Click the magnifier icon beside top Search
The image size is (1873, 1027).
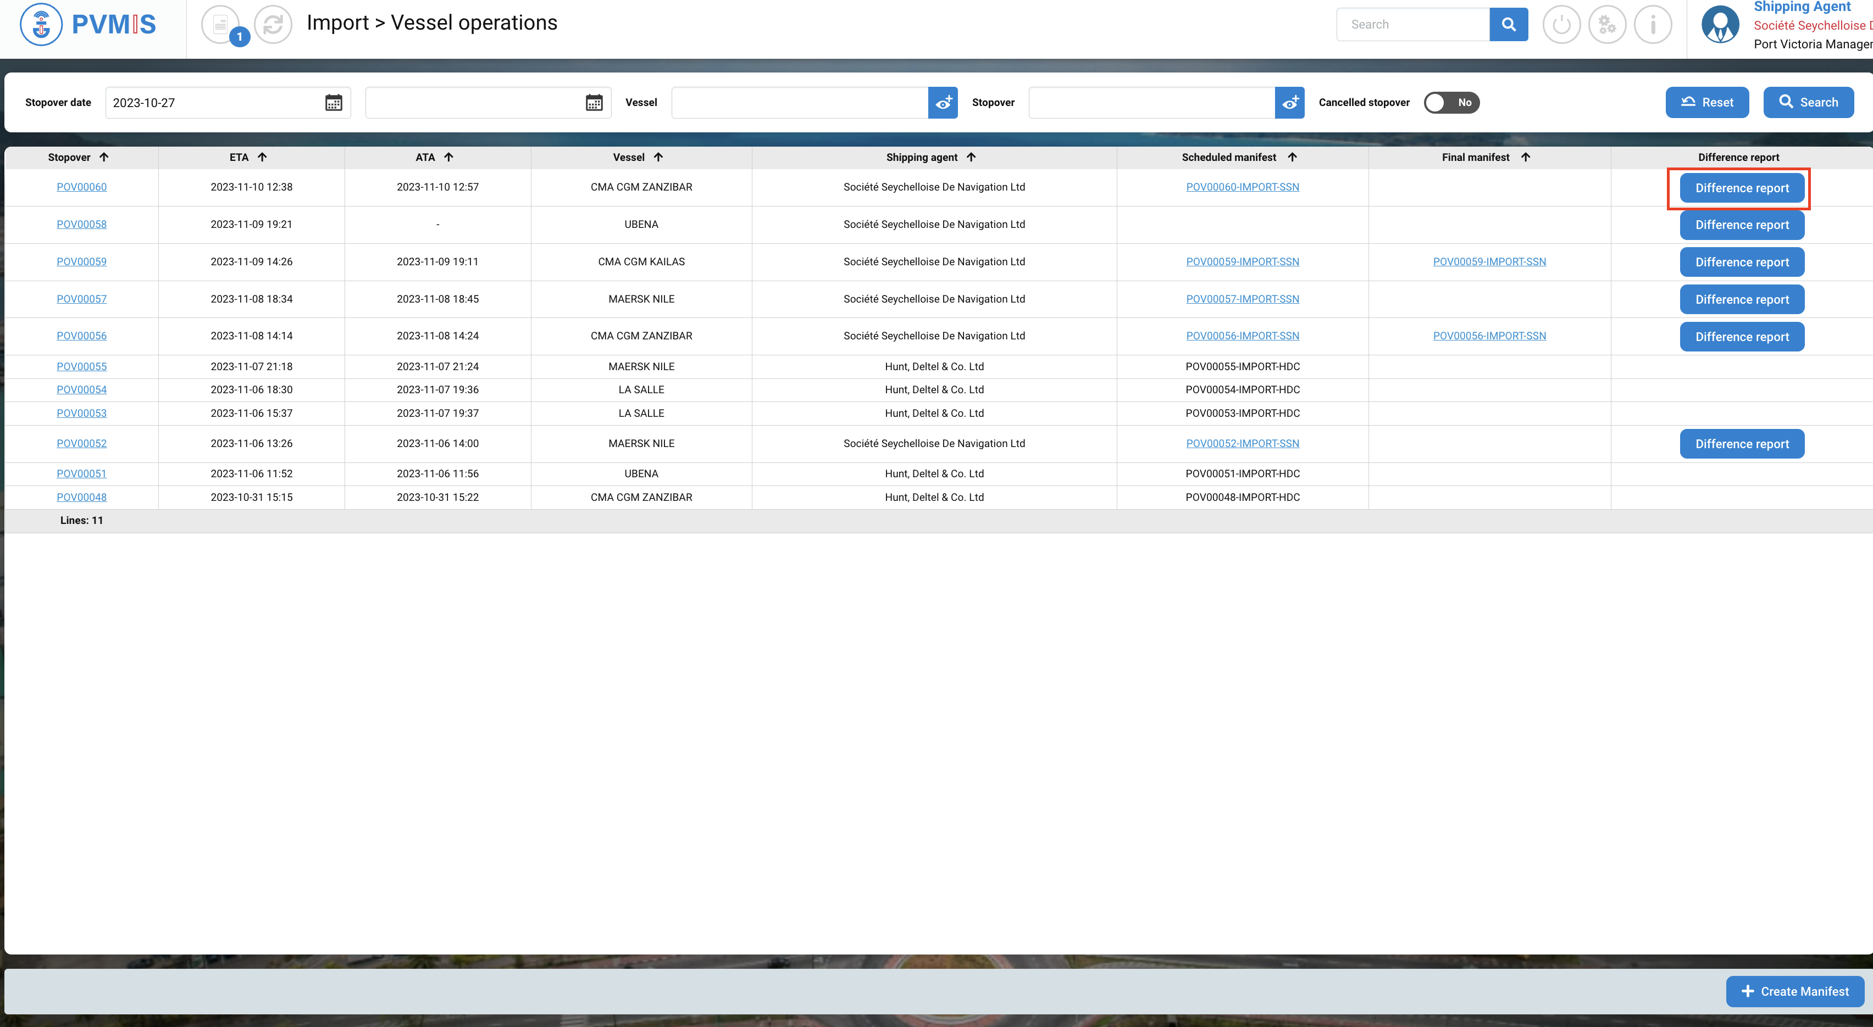click(x=1508, y=25)
